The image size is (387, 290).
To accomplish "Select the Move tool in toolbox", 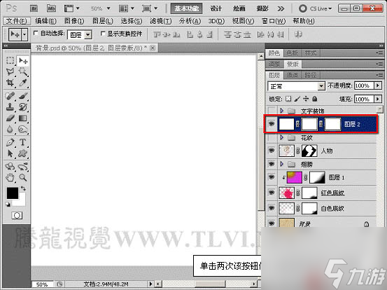I will [x=23, y=60].
